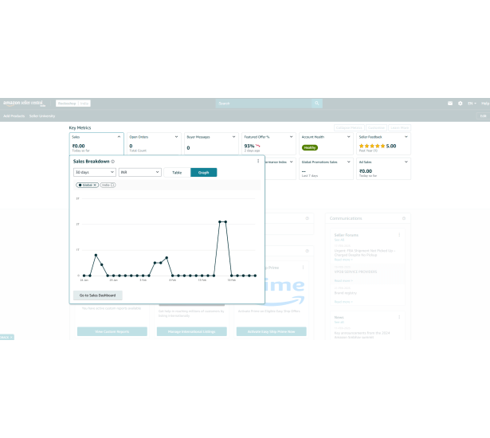The height and width of the screenshot is (438, 490).
Task: Click the search magnifier button
Action: tap(316, 104)
